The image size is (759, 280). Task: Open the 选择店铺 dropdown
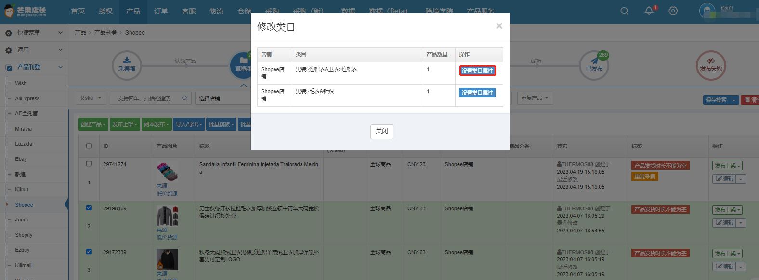click(223, 98)
